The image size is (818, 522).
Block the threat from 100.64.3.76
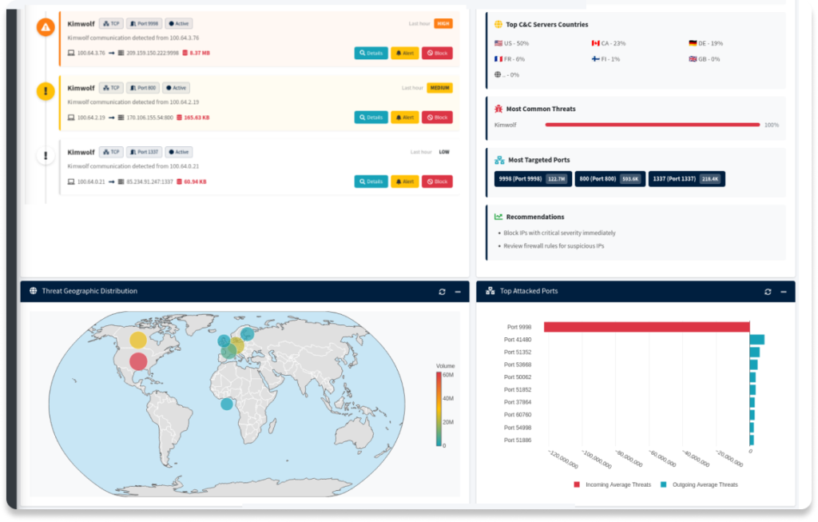[x=437, y=54]
